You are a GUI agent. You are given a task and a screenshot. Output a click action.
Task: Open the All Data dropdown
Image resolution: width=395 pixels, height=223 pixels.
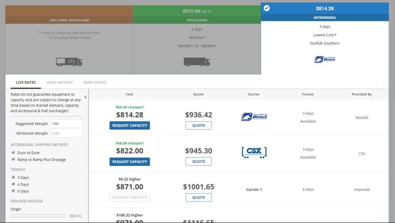197,37
